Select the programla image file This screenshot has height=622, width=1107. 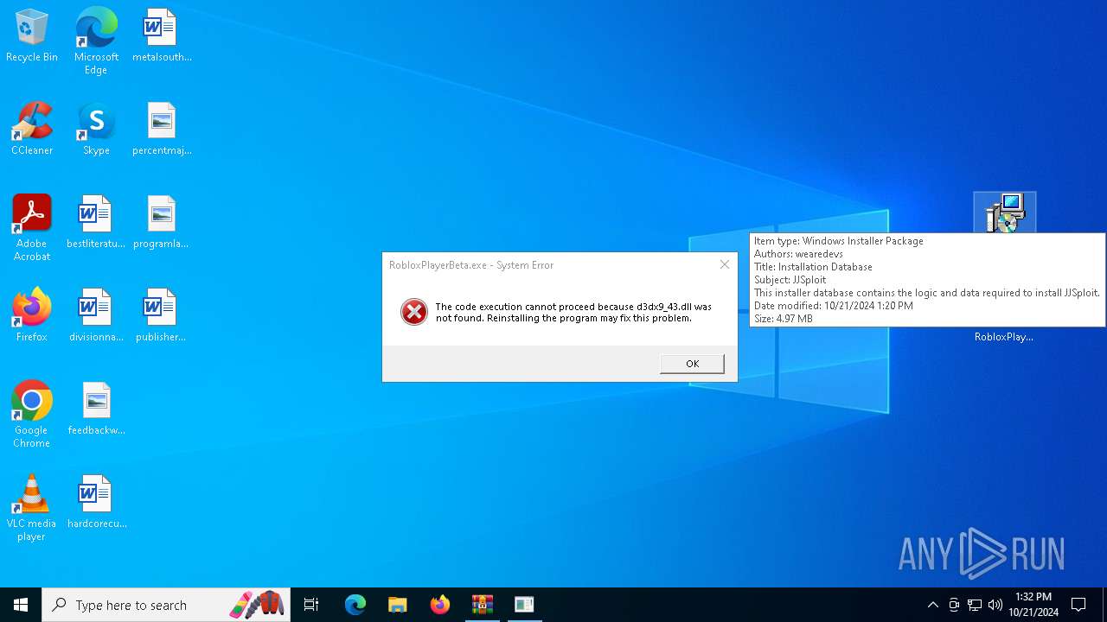tap(162, 223)
